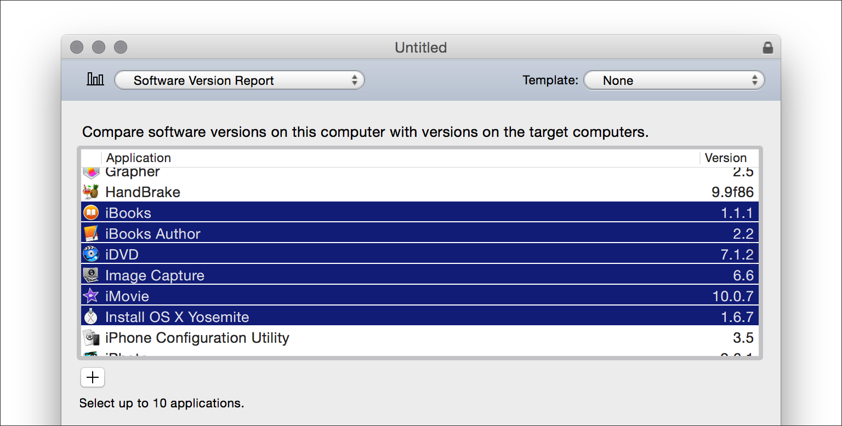Click the Install OS X Yosemite icon
Image resolution: width=842 pixels, height=426 pixels.
coord(90,317)
